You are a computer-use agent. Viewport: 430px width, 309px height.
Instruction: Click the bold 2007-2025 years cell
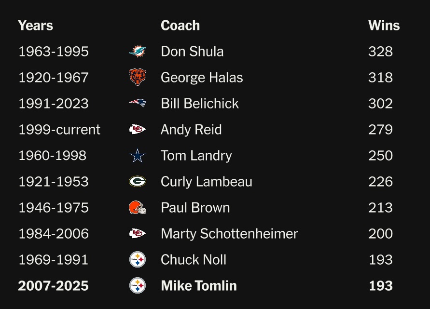tap(53, 286)
